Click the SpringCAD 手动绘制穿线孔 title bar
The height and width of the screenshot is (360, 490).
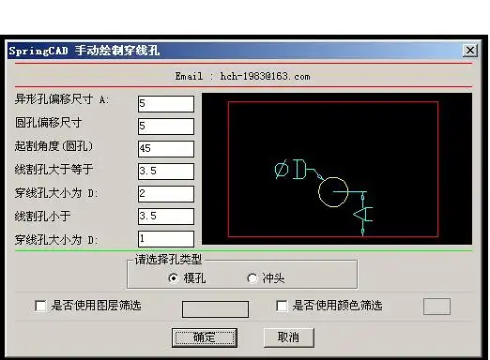[235, 51]
